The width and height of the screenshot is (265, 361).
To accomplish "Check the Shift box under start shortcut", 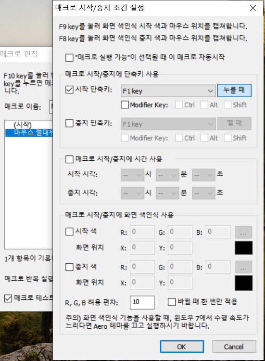I will click(x=228, y=105).
